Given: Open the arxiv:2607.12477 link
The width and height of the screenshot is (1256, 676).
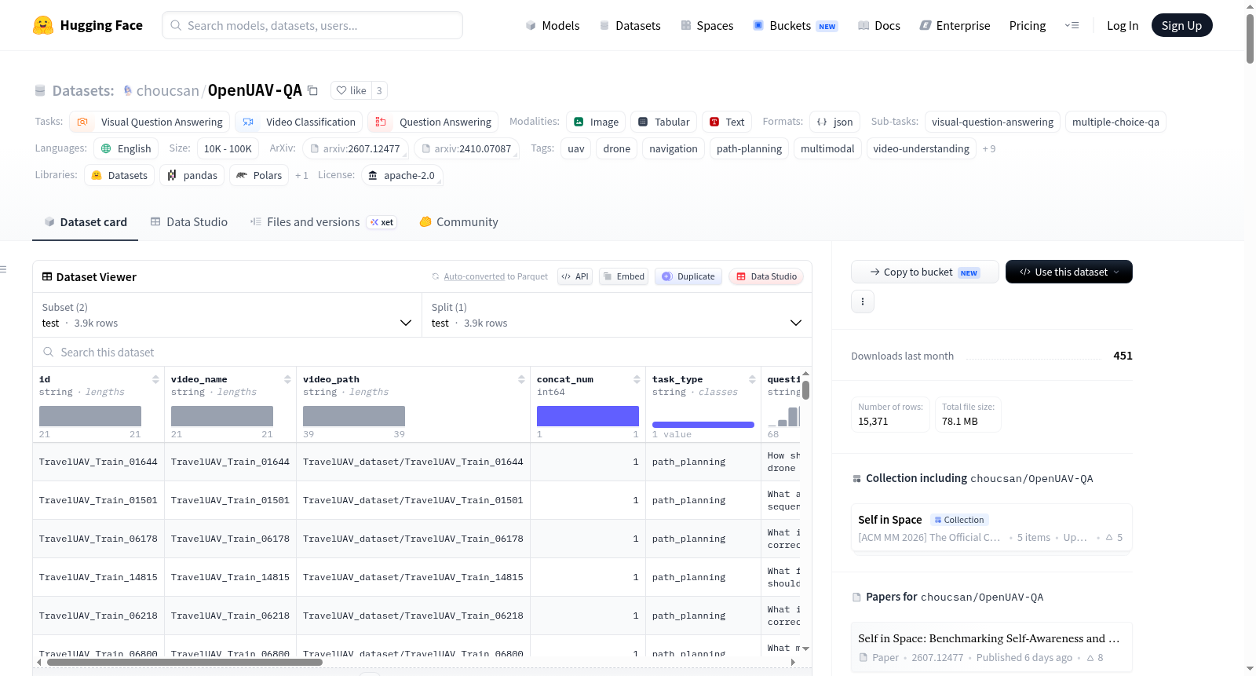Looking at the screenshot, I should click(356, 148).
